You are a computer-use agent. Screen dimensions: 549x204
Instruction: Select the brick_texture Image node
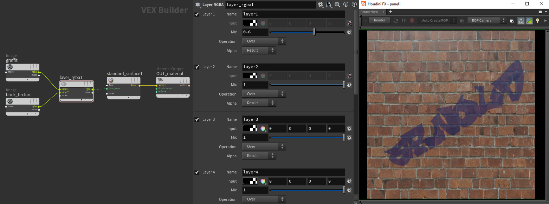[x=22, y=107]
